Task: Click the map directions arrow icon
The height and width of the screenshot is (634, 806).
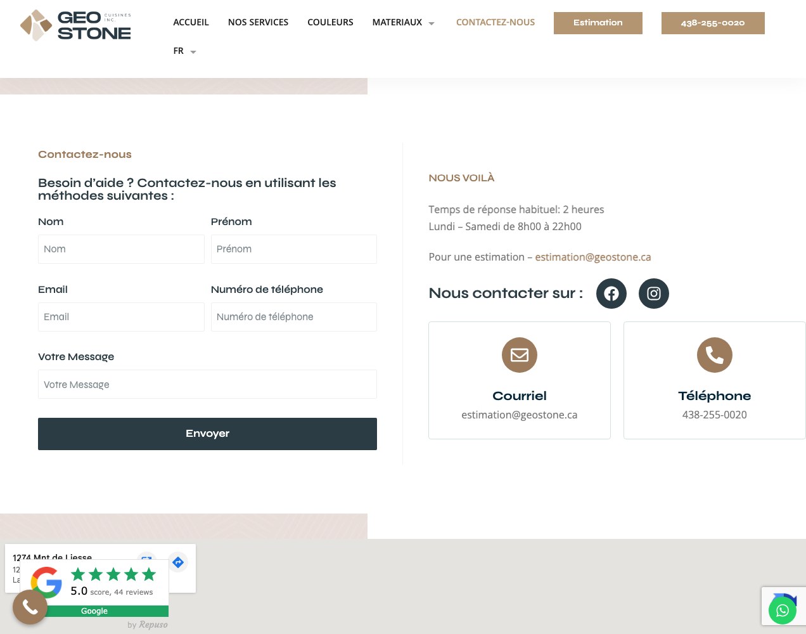Action: [178, 562]
